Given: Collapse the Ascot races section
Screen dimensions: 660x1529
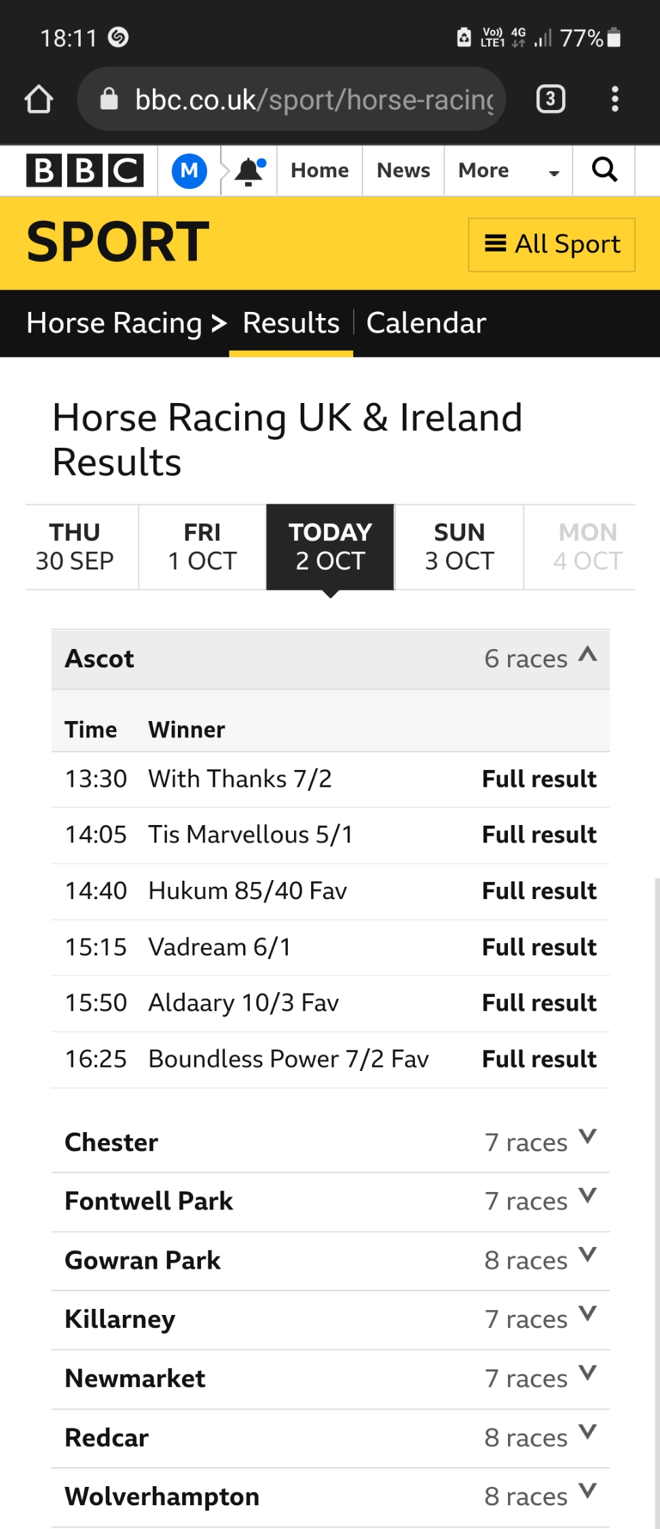Looking at the screenshot, I should (587, 656).
